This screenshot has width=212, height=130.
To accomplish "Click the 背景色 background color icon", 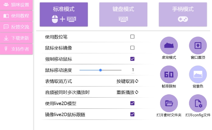I will (x=198, y=74).
